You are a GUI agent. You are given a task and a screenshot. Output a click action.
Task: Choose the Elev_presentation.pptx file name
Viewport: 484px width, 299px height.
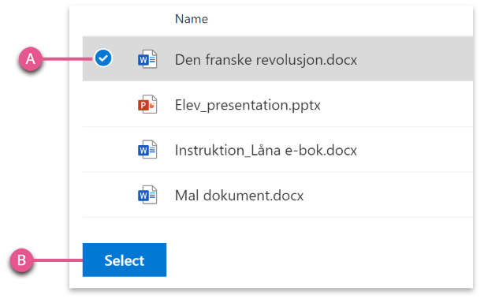pos(248,106)
